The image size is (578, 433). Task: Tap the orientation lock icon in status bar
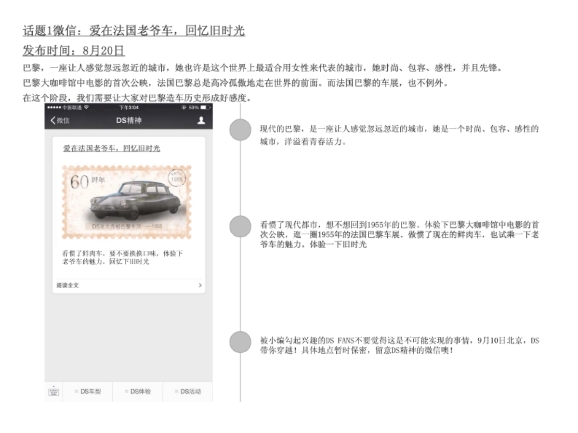click(x=184, y=106)
